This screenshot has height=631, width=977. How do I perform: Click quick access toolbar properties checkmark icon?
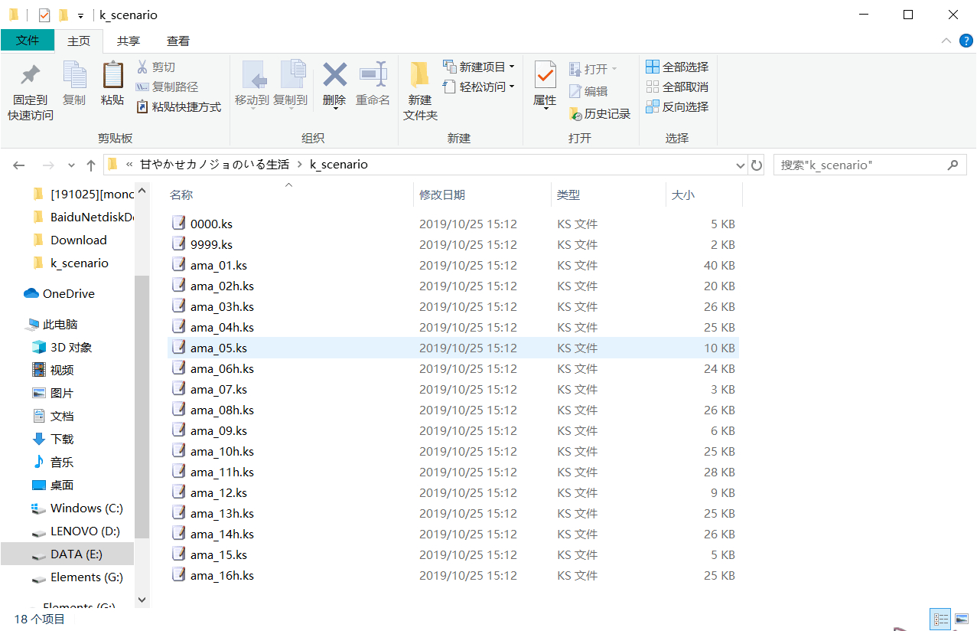tap(44, 15)
